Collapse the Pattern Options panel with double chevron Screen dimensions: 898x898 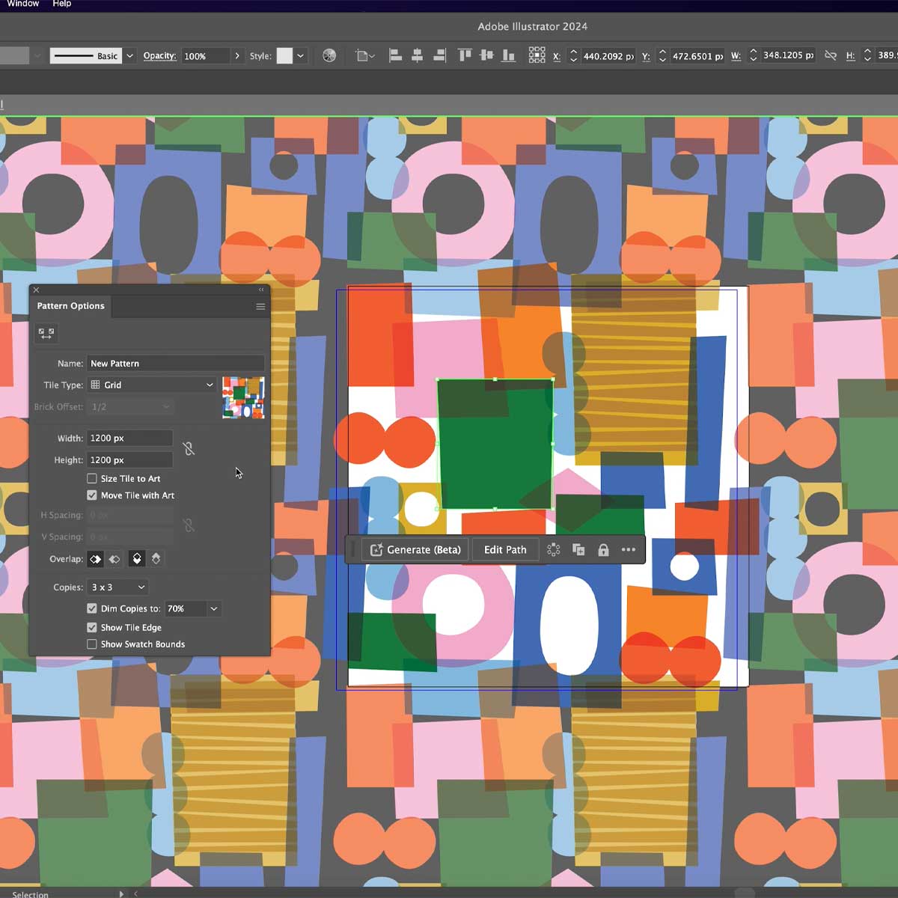(x=261, y=290)
